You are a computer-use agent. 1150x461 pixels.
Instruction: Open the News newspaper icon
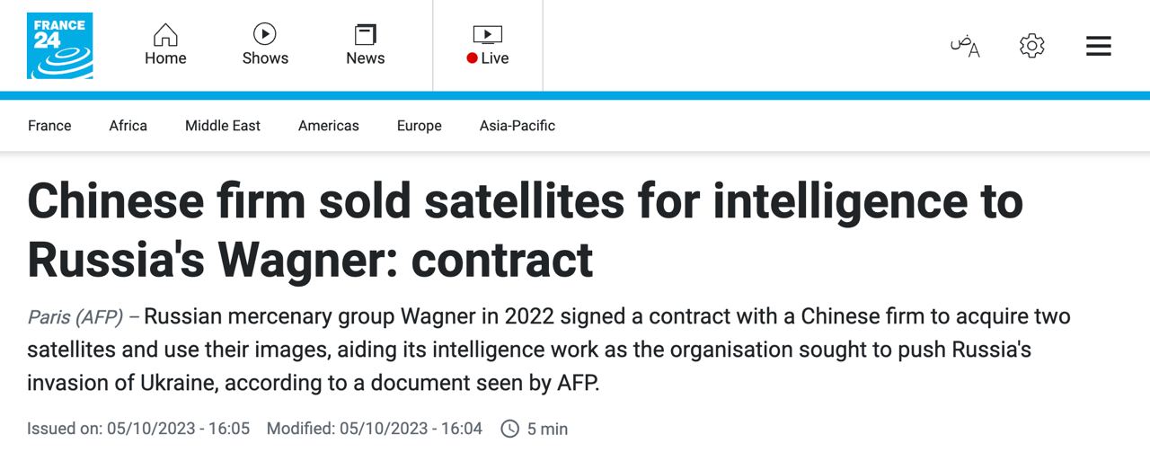[365, 35]
